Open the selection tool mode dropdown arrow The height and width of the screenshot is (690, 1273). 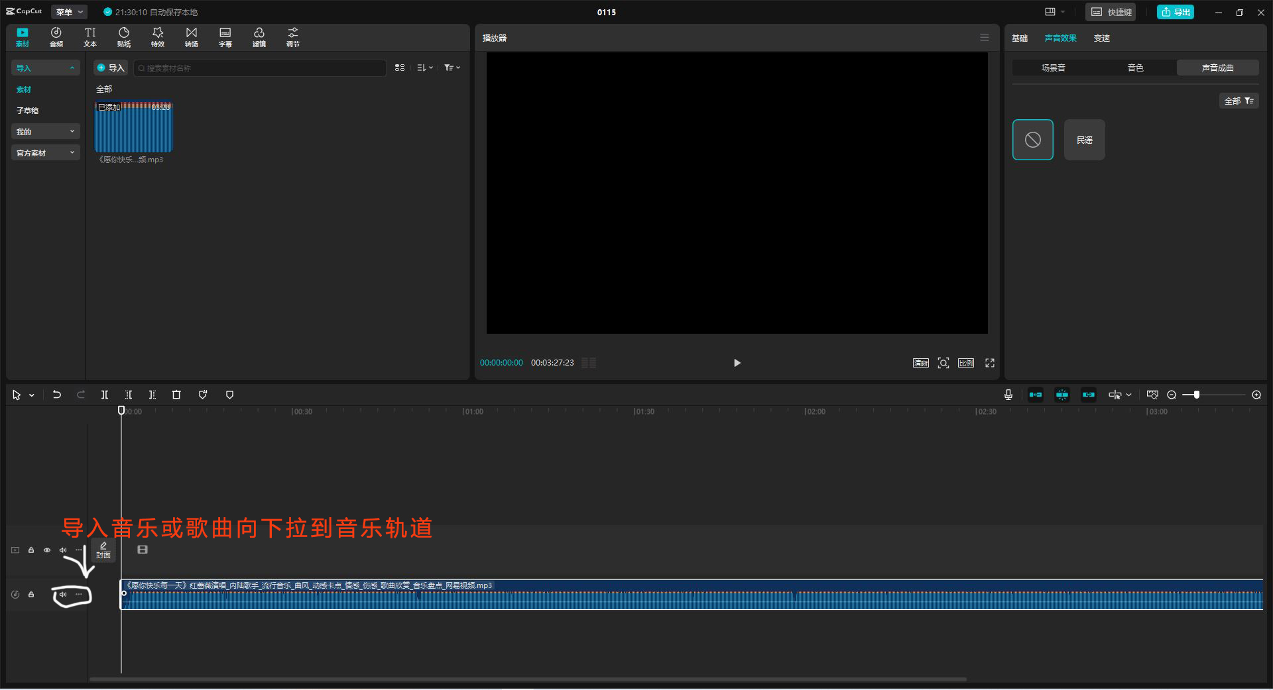(x=31, y=395)
